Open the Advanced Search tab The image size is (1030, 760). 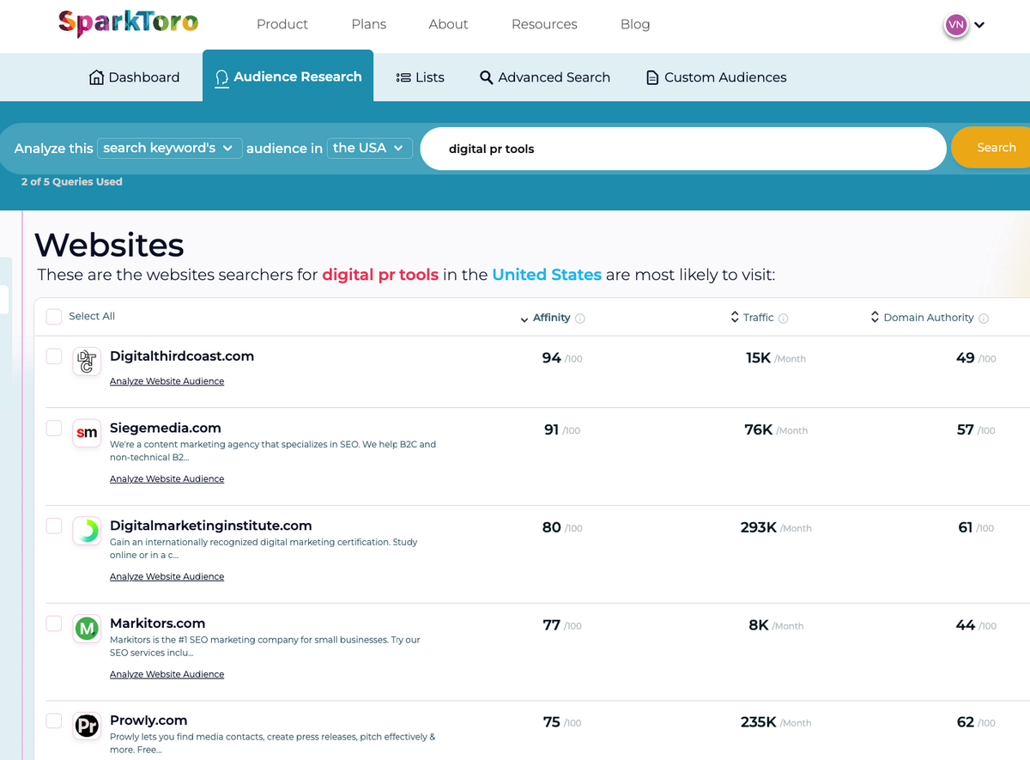click(x=545, y=77)
